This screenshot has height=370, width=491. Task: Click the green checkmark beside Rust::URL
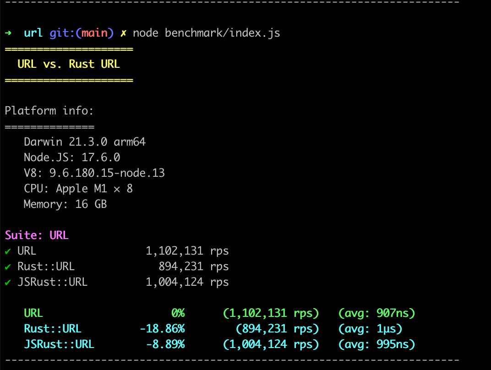coord(8,267)
